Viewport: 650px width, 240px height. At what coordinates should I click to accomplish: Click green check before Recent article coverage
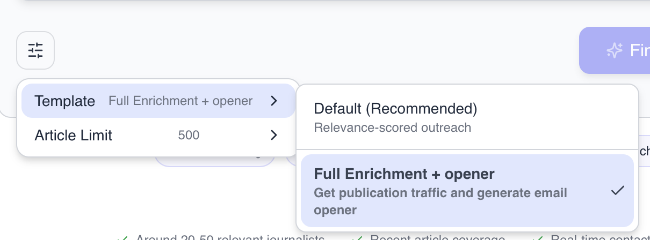coord(358,237)
